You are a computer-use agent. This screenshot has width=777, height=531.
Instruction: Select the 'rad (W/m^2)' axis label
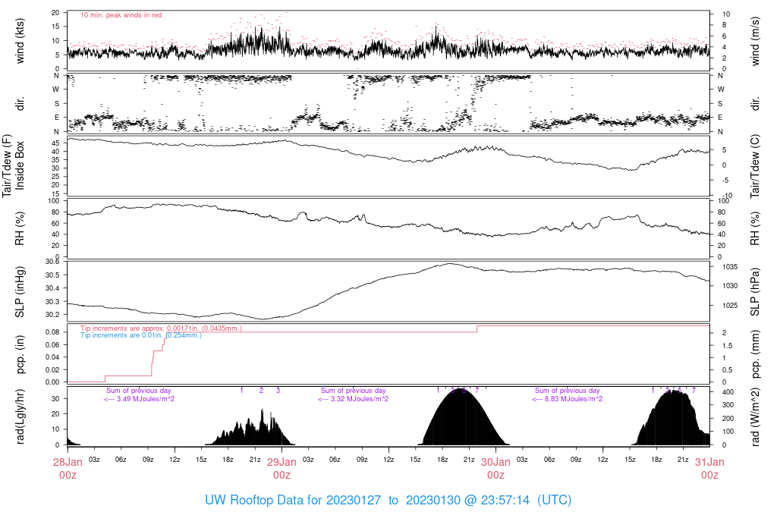click(x=755, y=416)
